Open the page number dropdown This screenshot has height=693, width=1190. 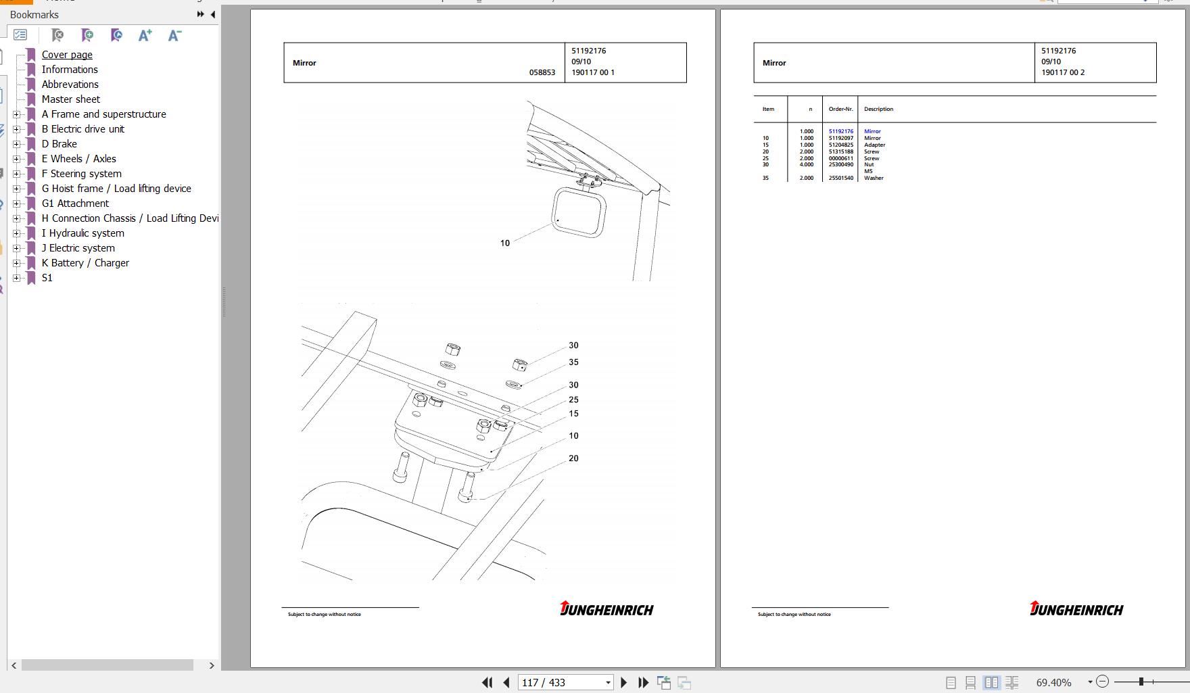coord(608,683)
